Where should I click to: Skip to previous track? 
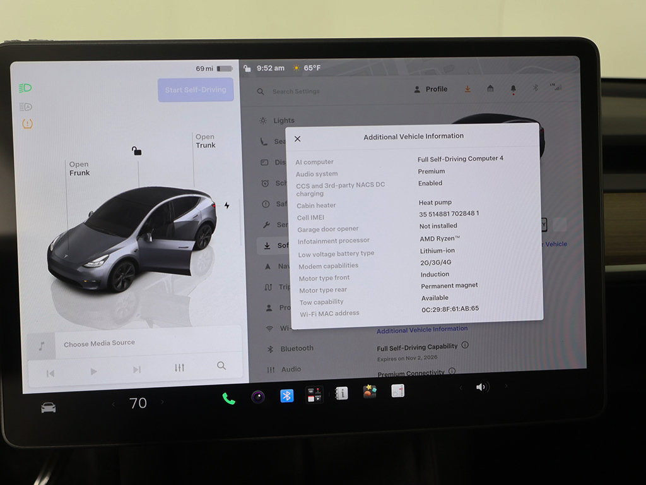click(x=50, y=373)
